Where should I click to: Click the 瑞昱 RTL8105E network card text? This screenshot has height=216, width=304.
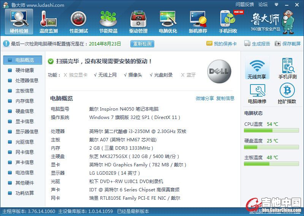pos(135,198)
